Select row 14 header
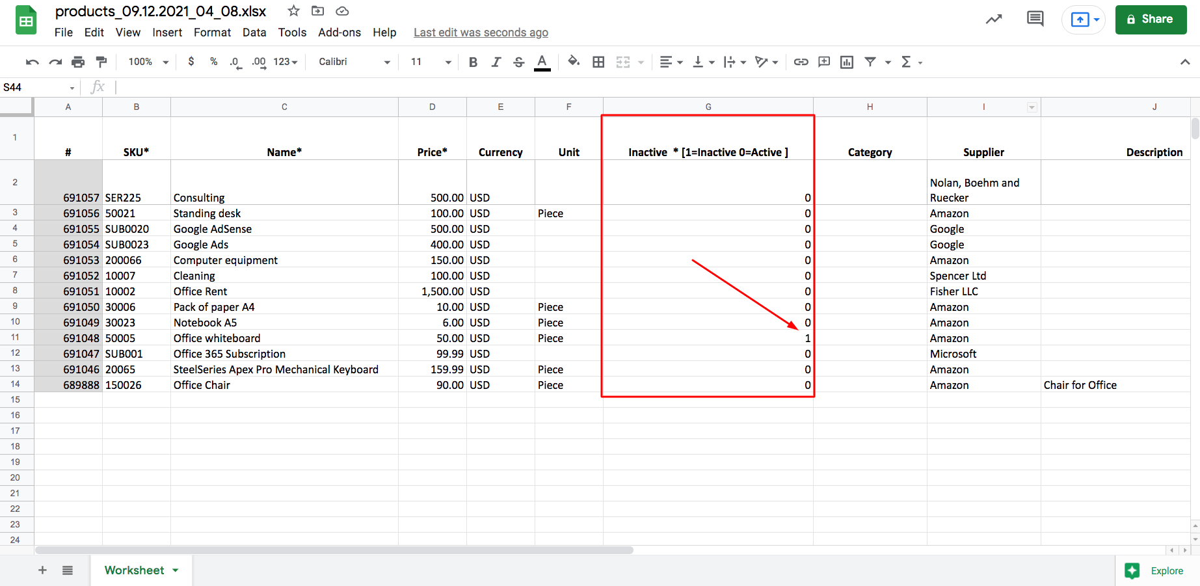The width and height of the screenshot is (1200, 586). pos(16,384)
